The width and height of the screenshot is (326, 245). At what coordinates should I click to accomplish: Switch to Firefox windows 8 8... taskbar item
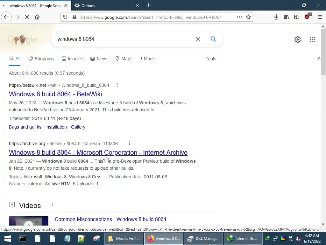click(163, 239)
